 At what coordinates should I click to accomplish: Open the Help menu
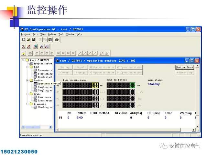[x=79, y=35]
